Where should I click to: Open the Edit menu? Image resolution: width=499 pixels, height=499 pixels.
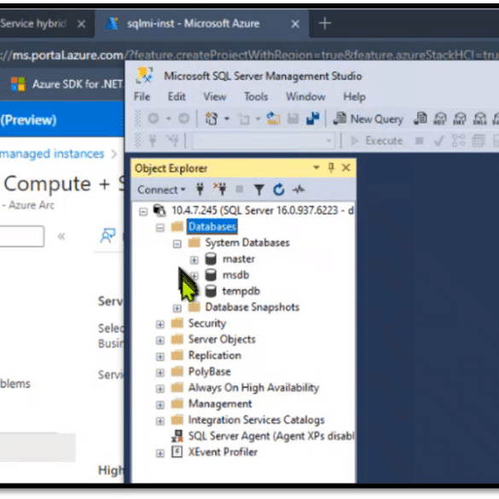coord(177,96)
